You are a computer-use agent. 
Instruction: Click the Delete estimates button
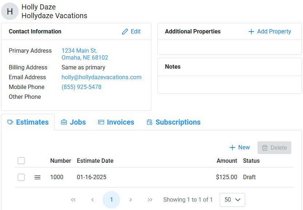pyautogui.click(x=274, y=148)
